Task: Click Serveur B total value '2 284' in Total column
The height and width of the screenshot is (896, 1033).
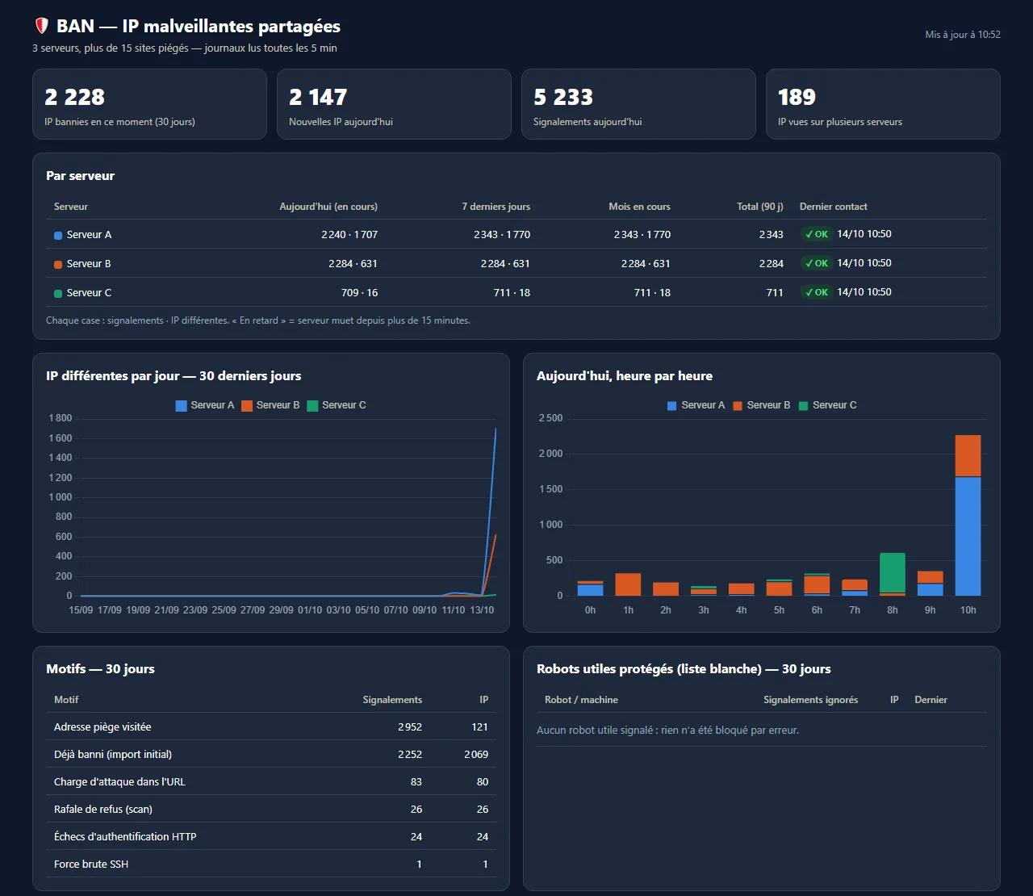Action: (x=772, y=264)
